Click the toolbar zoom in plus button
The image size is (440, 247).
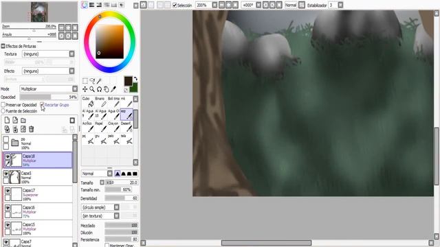tap(228, 5)
